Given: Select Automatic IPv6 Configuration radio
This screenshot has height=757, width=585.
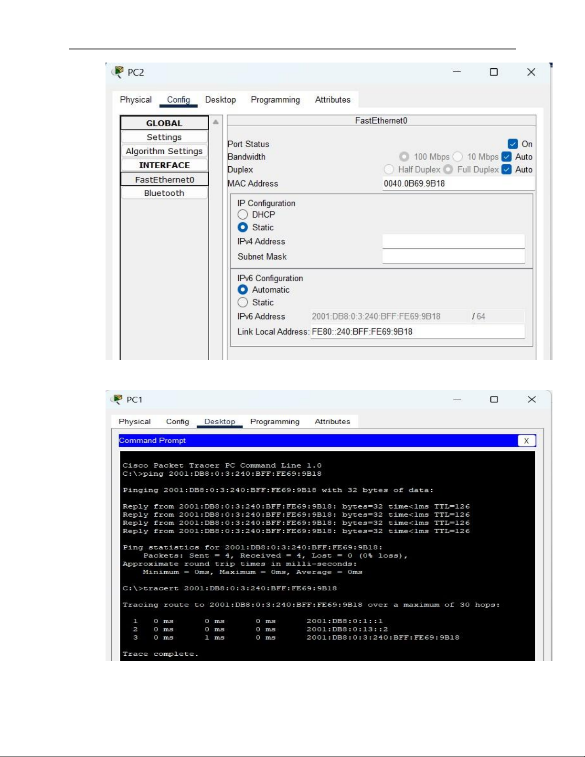Looking at the screenshot, I should tap(243, 289).
